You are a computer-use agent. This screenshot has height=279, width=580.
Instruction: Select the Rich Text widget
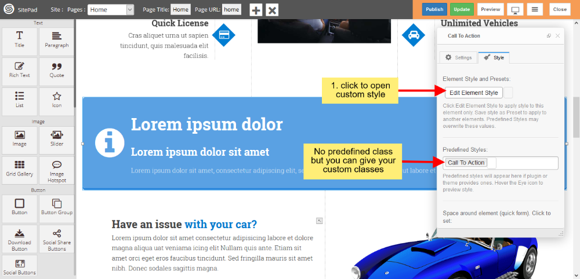point(20,71)
